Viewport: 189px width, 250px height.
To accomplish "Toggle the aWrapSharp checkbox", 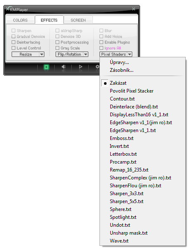I will (x=58, y=30).
